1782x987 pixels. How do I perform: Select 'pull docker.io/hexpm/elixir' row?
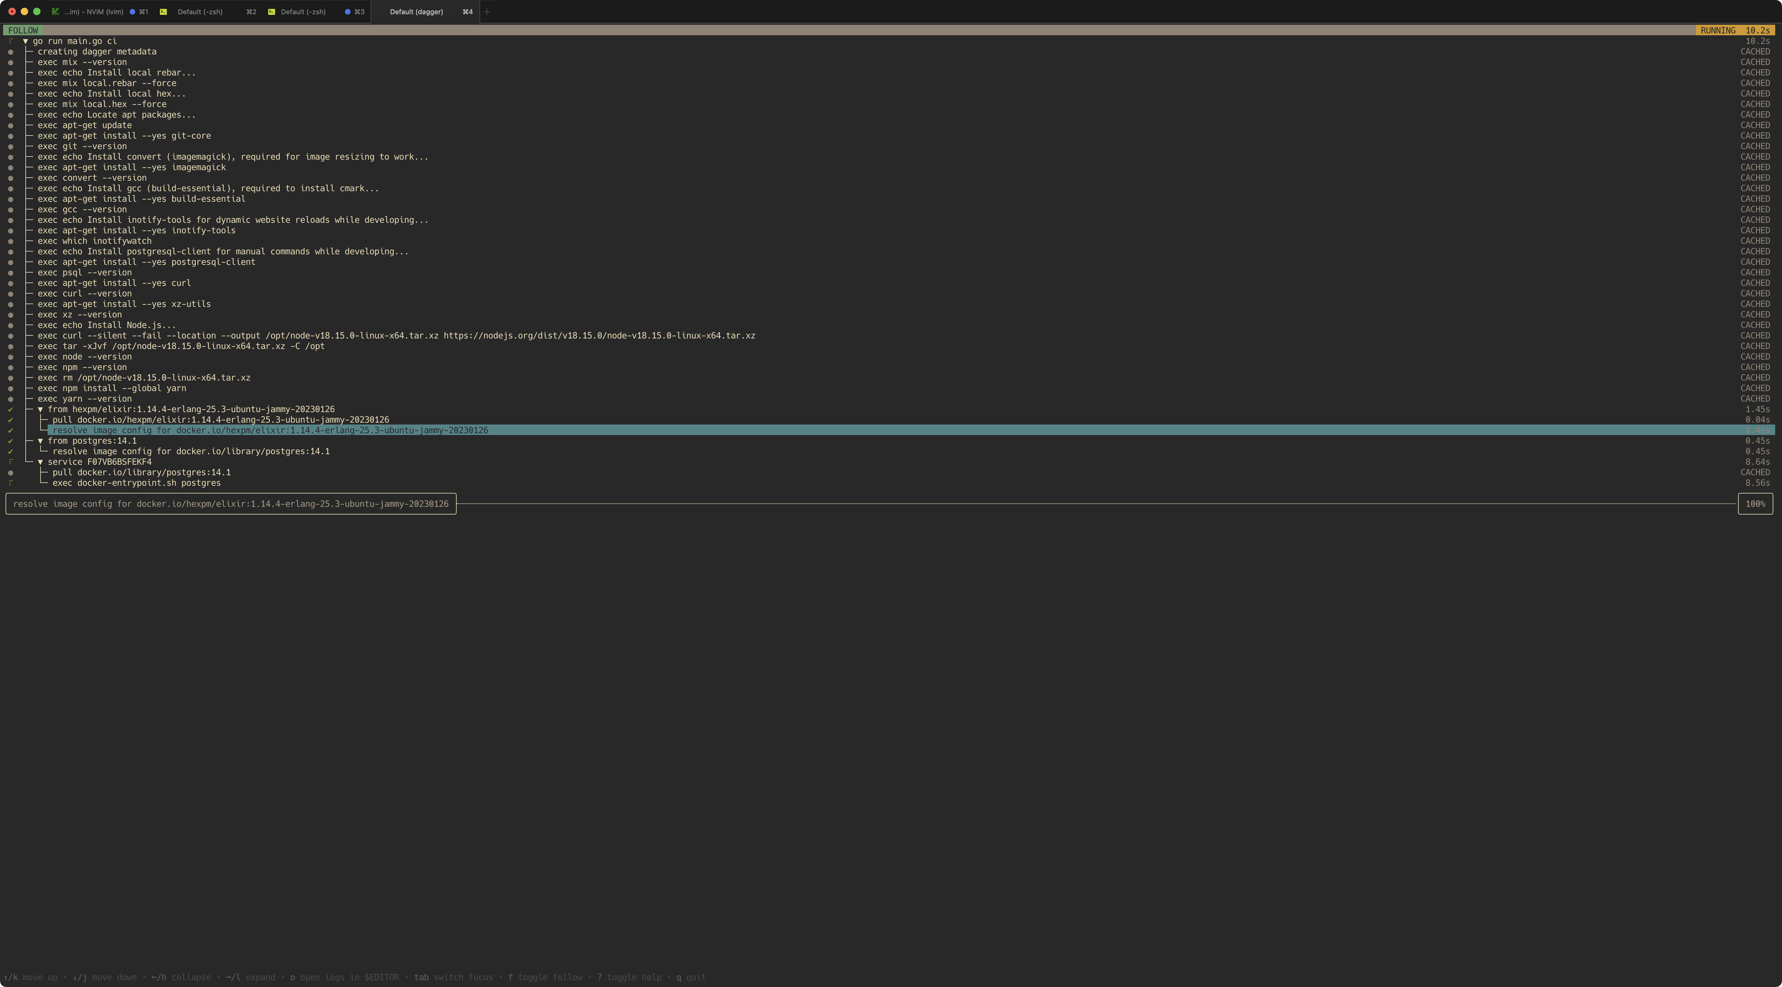[889, 420]
